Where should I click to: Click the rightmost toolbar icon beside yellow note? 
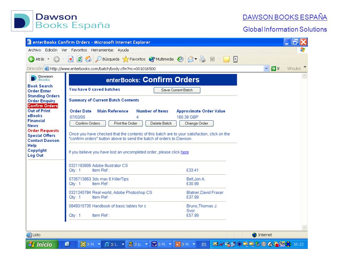pyautogui.click(x=235, y=59)
